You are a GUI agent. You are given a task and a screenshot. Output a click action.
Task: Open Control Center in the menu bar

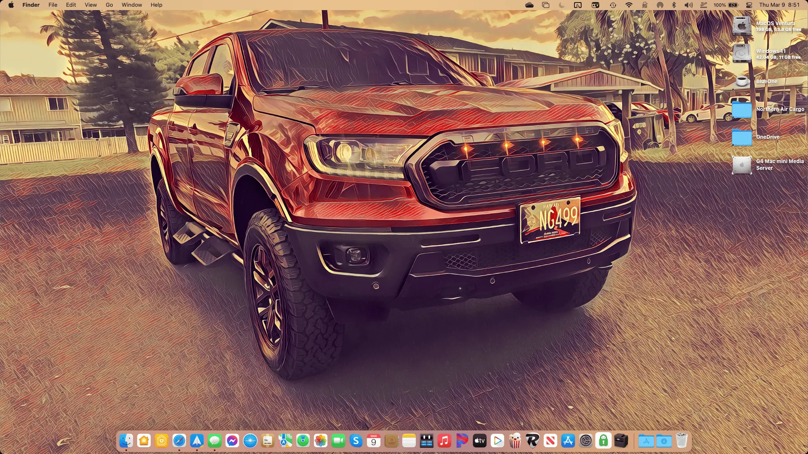click(749, 5)
